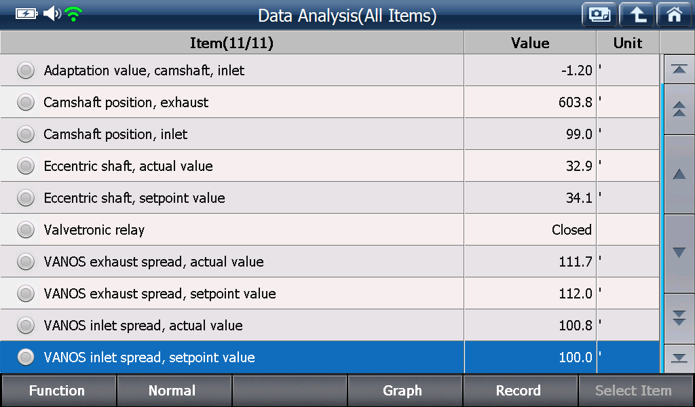Move down one row with single down arrow

pyautogui.click(x=679, y=253)
